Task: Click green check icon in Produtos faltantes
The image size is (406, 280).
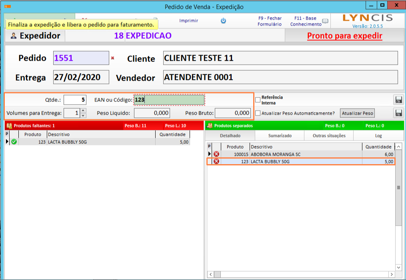Action: (x=14, y=142)
